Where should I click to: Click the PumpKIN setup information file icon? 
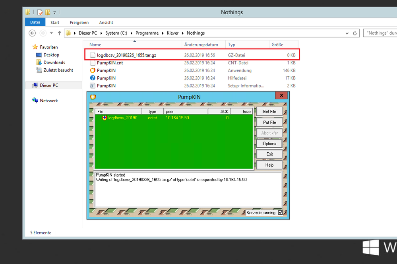93,85
